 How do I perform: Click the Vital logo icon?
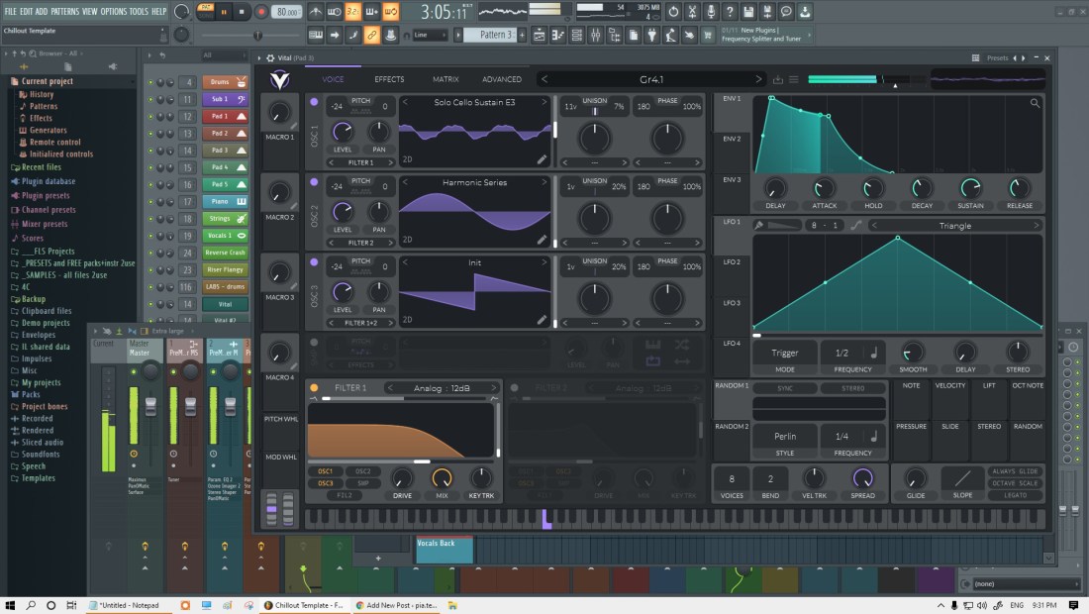point(279,79)
